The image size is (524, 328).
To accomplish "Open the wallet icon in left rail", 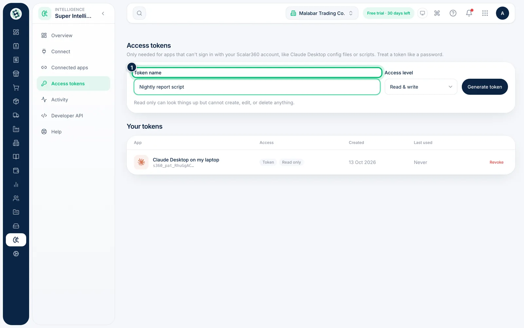I will pyautogui.click(x=16, y=171).
